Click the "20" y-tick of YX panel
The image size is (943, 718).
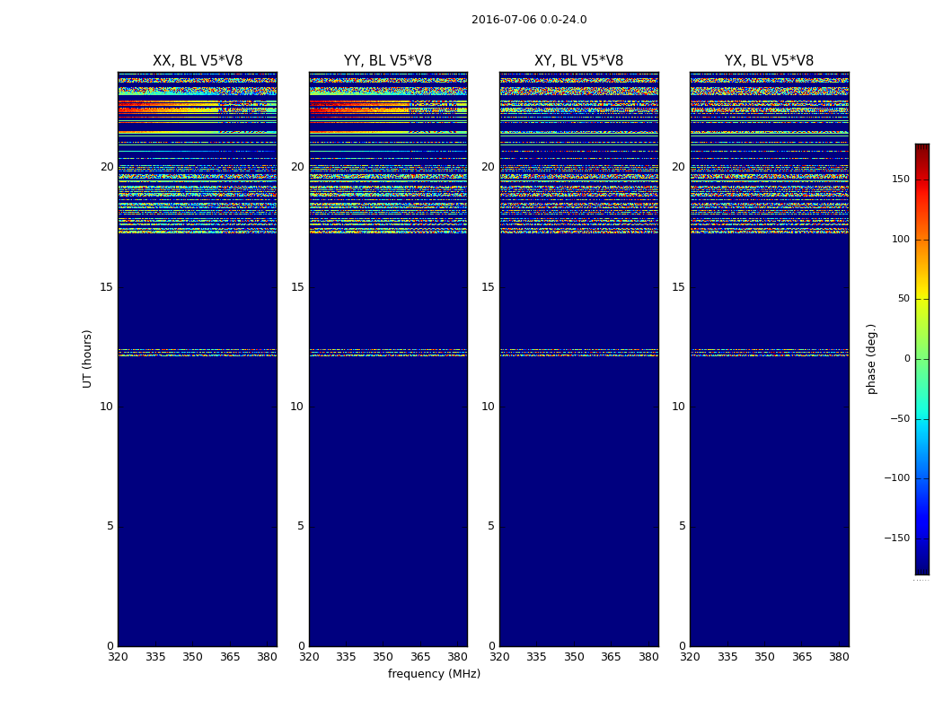coord(678,167)
